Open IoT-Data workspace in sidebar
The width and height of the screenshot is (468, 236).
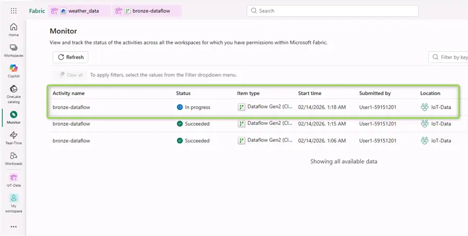(14, 180)
